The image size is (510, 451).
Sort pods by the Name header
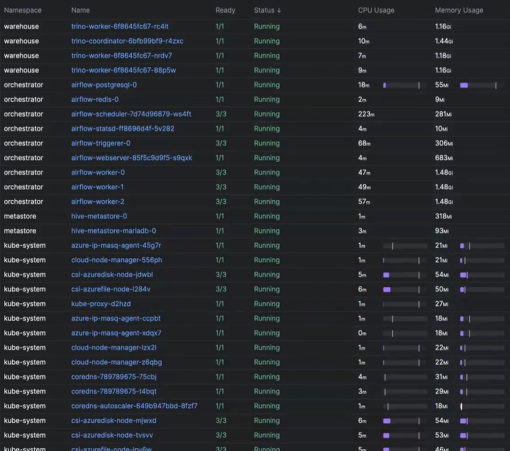[80, 10]
